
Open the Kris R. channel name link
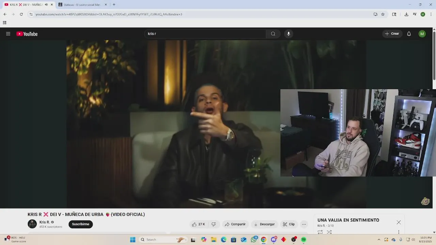(45, 222)
